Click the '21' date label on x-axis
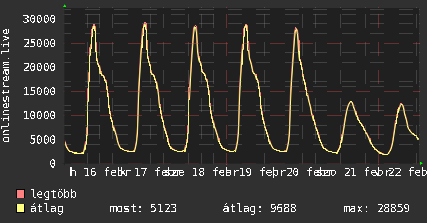427x223 pixels. [350, 172]
